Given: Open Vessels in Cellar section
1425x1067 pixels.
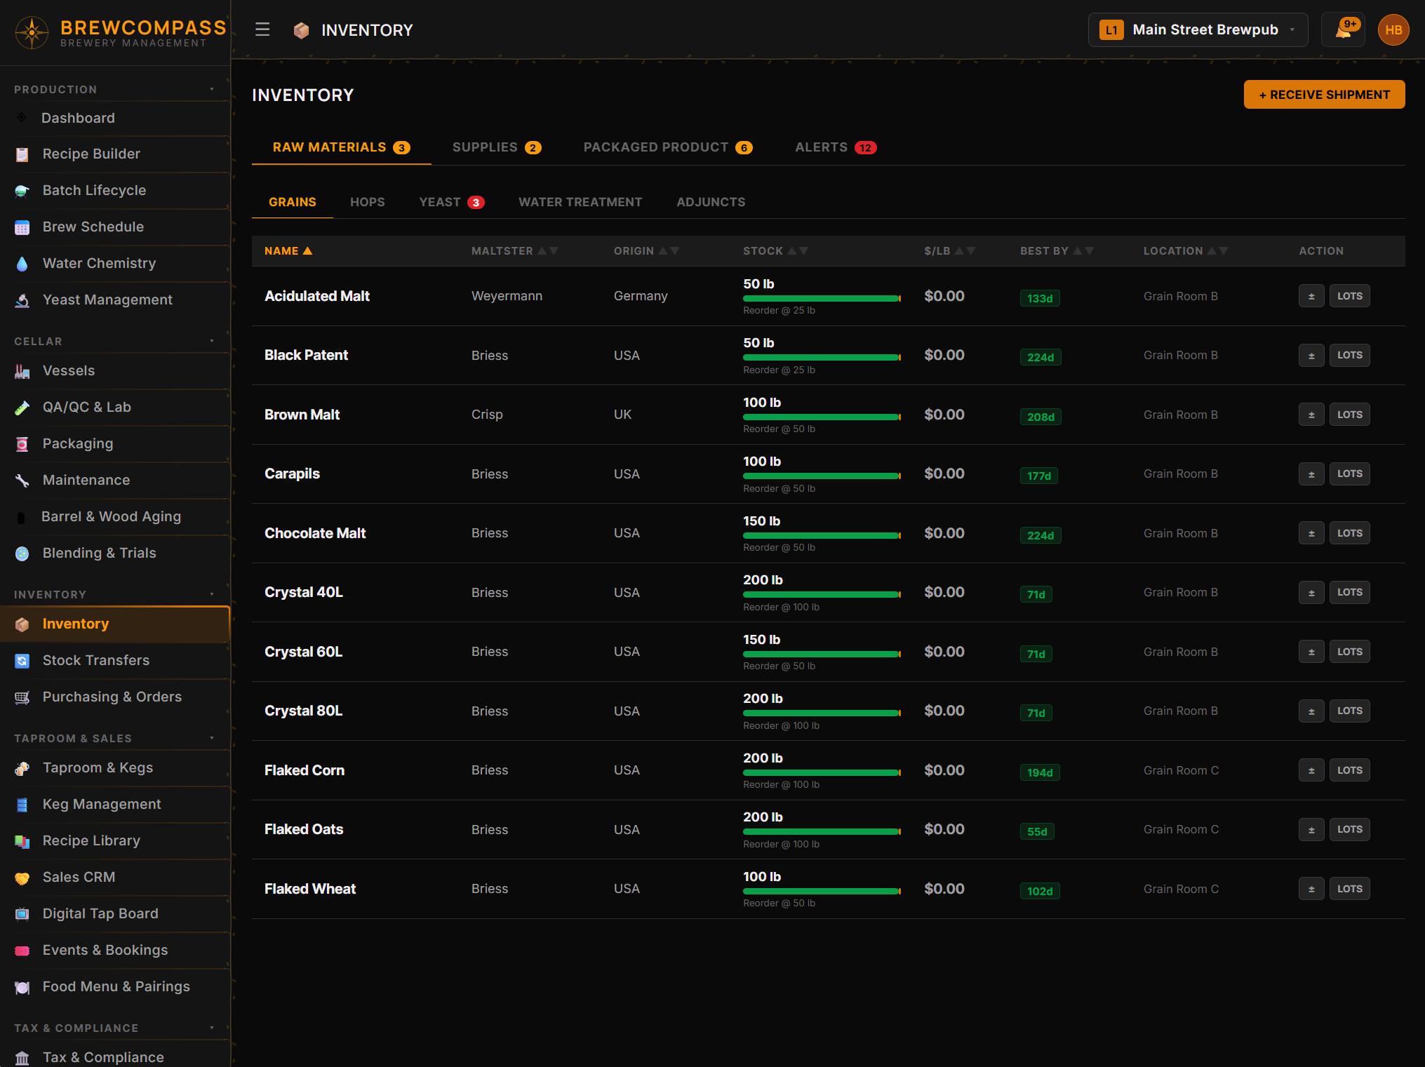Looking at the screenshot, I should pyautogui.click(x=115, y=370).
